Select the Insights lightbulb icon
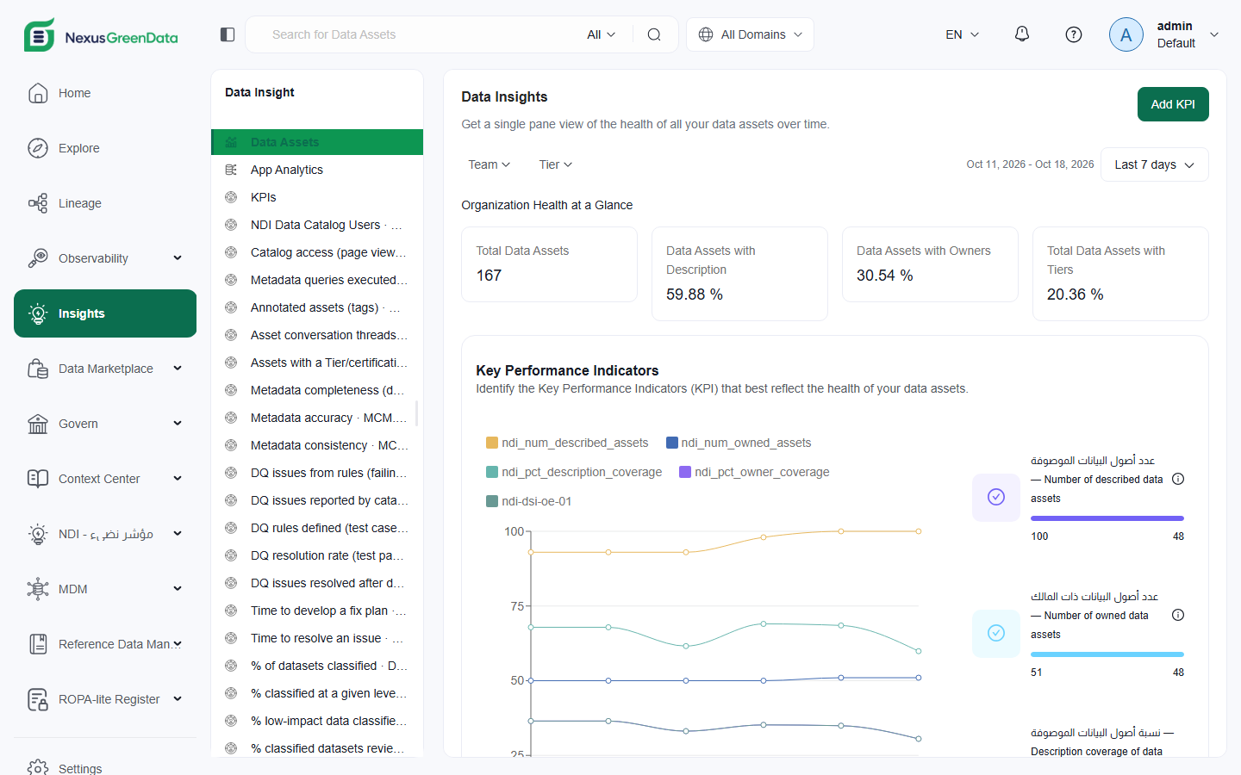 pyautogui.click(x=38, y=313)
